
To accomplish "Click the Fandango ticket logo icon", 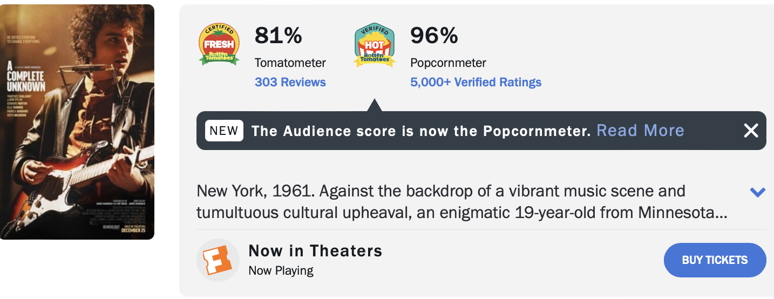I will tap(218, 260).
